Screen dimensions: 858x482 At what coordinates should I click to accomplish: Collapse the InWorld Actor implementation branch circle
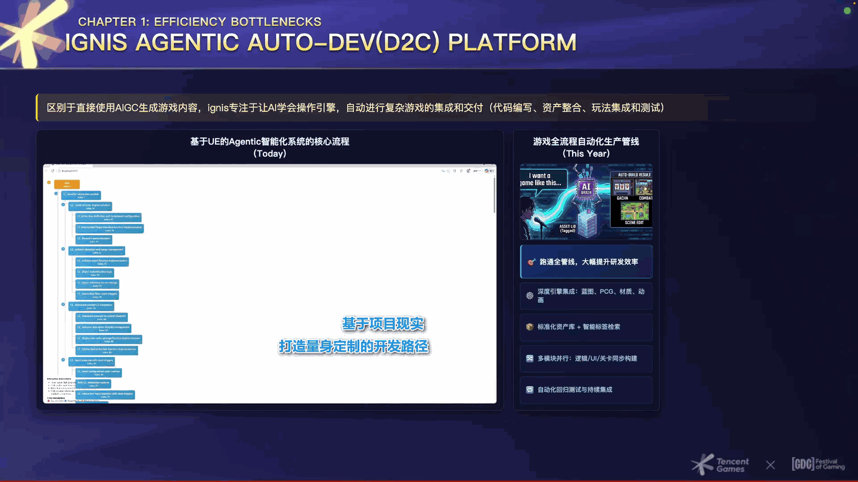point(63,205)
